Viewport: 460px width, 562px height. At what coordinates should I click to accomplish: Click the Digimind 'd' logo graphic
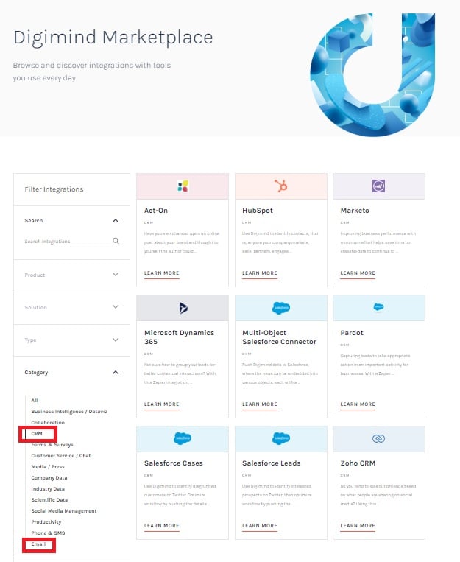pos(372,74)
